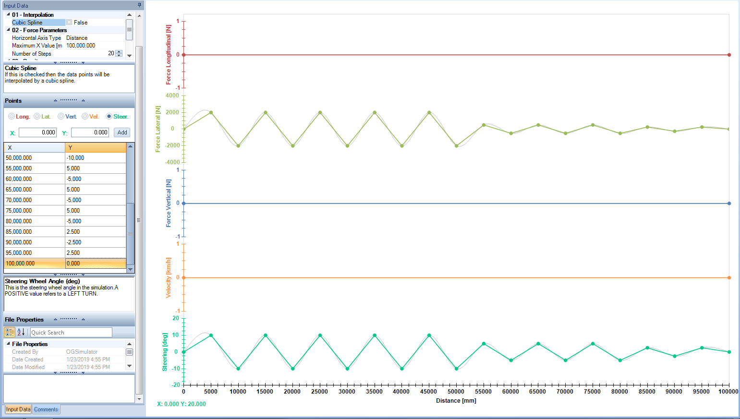Click the Add point button
Viewport: 740px width, 419px height.
pyautogui.click(x=122, y=132)
